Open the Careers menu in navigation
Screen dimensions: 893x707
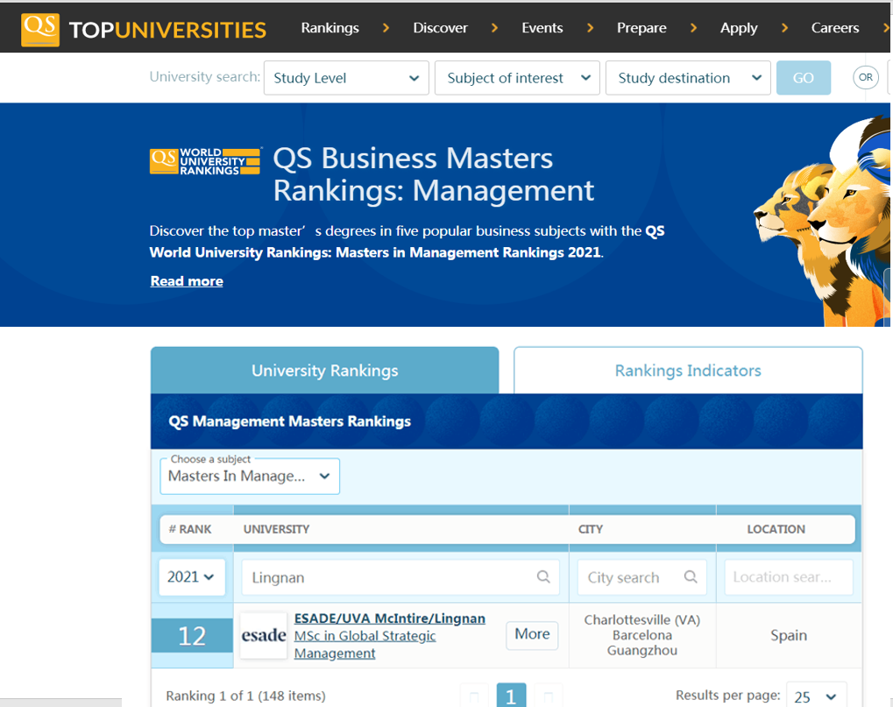(x=834, y=28)
